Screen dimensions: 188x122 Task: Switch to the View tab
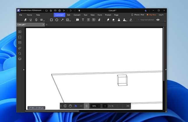coord(93,15)
